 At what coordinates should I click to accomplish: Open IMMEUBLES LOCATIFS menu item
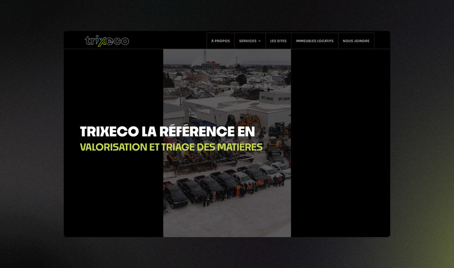(x=314, y=41)
